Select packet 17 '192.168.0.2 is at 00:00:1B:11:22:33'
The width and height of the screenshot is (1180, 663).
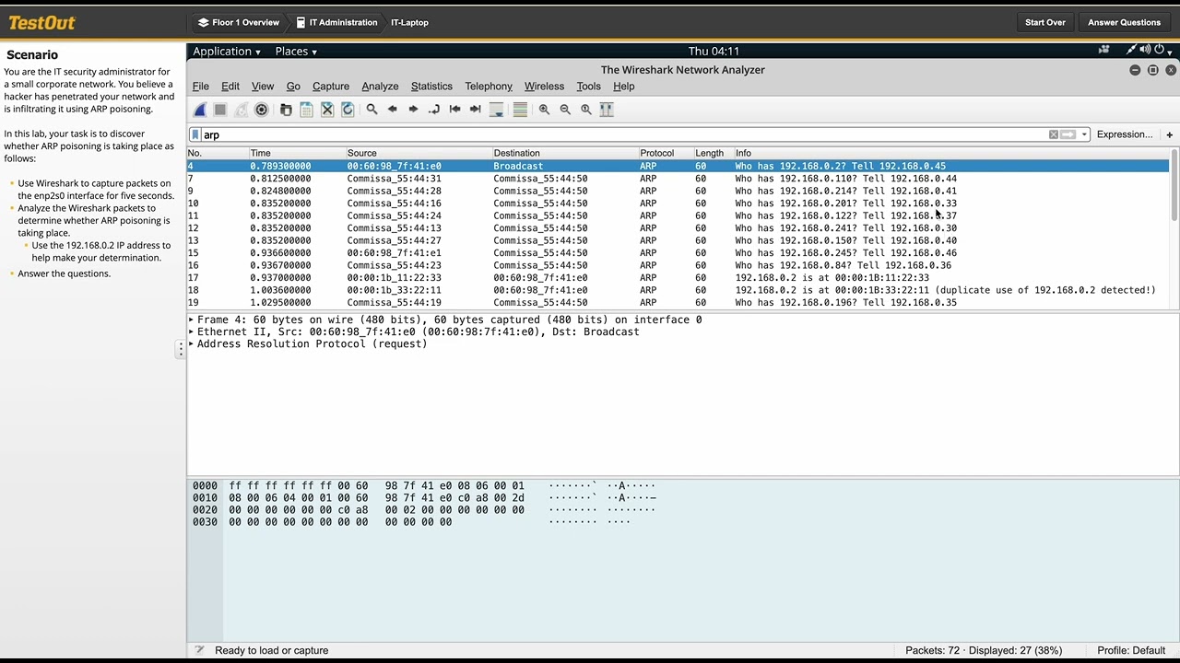click(678, 277)
